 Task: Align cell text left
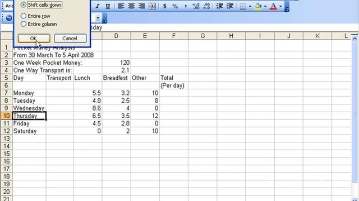(121, 6)
